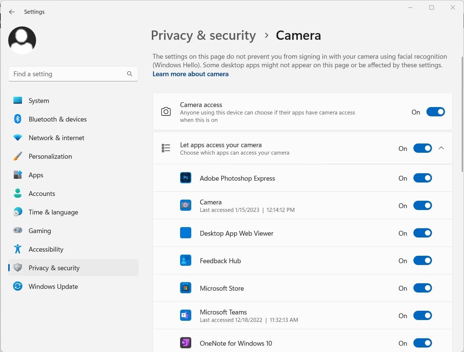Click the search magnifier icon
464x352 pixels.
pyautogui.click(x=129, y=74)
